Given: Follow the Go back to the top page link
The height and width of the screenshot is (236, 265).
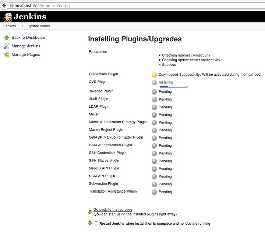Looking at the screenshot, I should pyautogui.click(x=113, y=209).
